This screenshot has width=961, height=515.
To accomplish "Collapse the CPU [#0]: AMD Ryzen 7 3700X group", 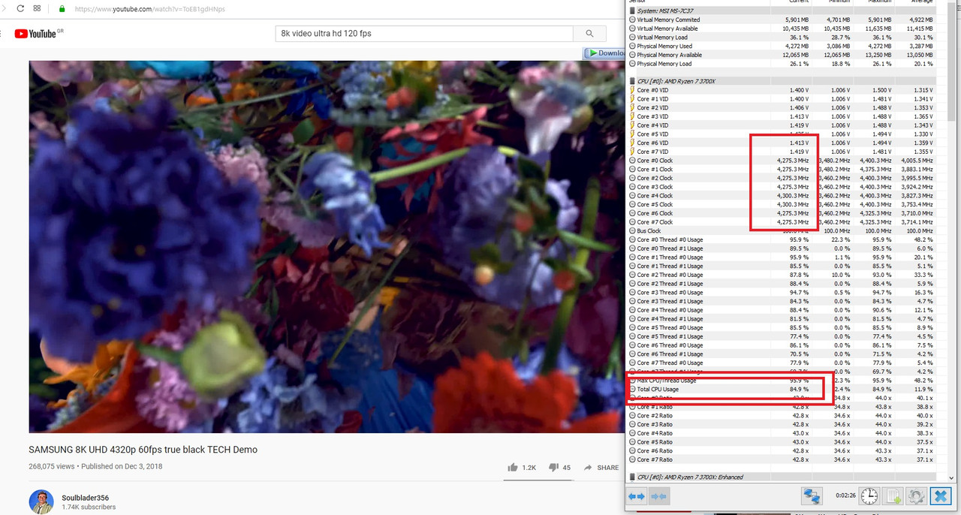I will pos(632,80).
